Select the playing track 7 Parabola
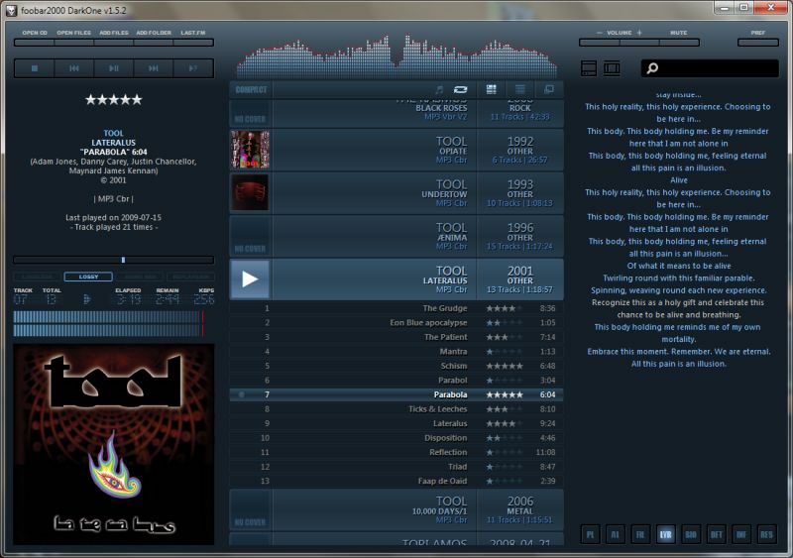The height and width of the screenshot is (558, 793). coord(396,394)
